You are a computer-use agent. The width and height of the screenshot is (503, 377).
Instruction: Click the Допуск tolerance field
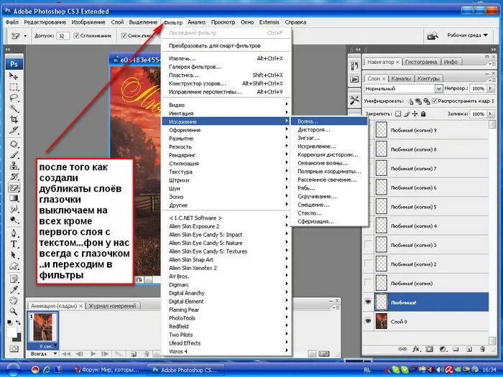click(x=63, y=36)
